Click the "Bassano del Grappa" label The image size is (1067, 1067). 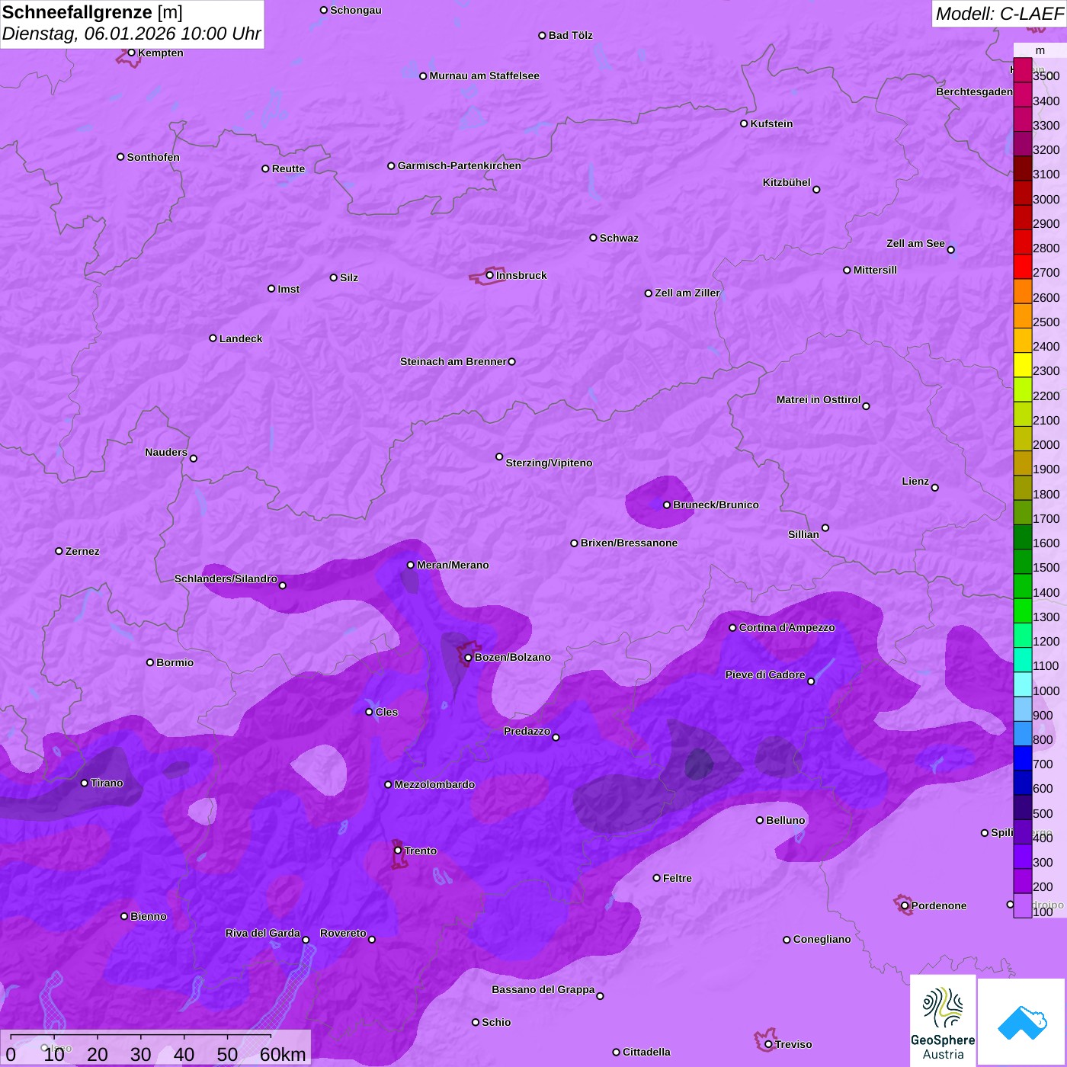pyautogui.click(x=543, y=989)
